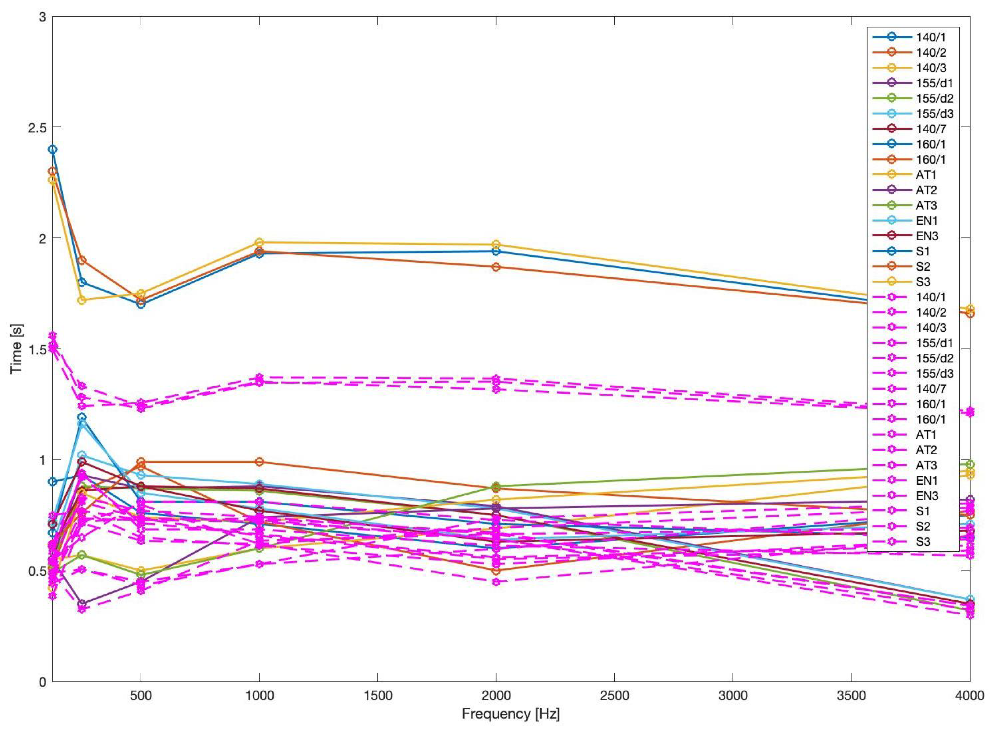Select the solid light-blue EN1 legend entry

pyautogui.click(x=926, y=221)
